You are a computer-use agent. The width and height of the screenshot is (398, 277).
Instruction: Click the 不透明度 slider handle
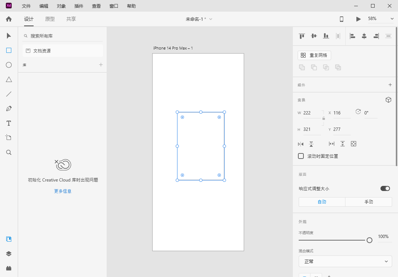(x=369, y=240)
